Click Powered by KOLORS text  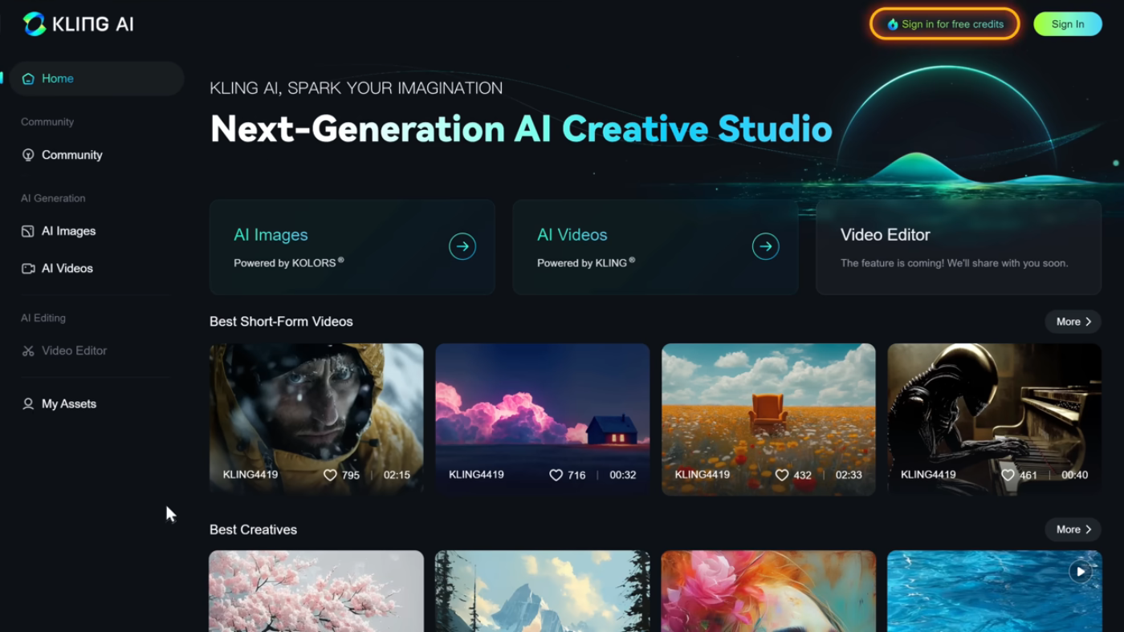289,262
